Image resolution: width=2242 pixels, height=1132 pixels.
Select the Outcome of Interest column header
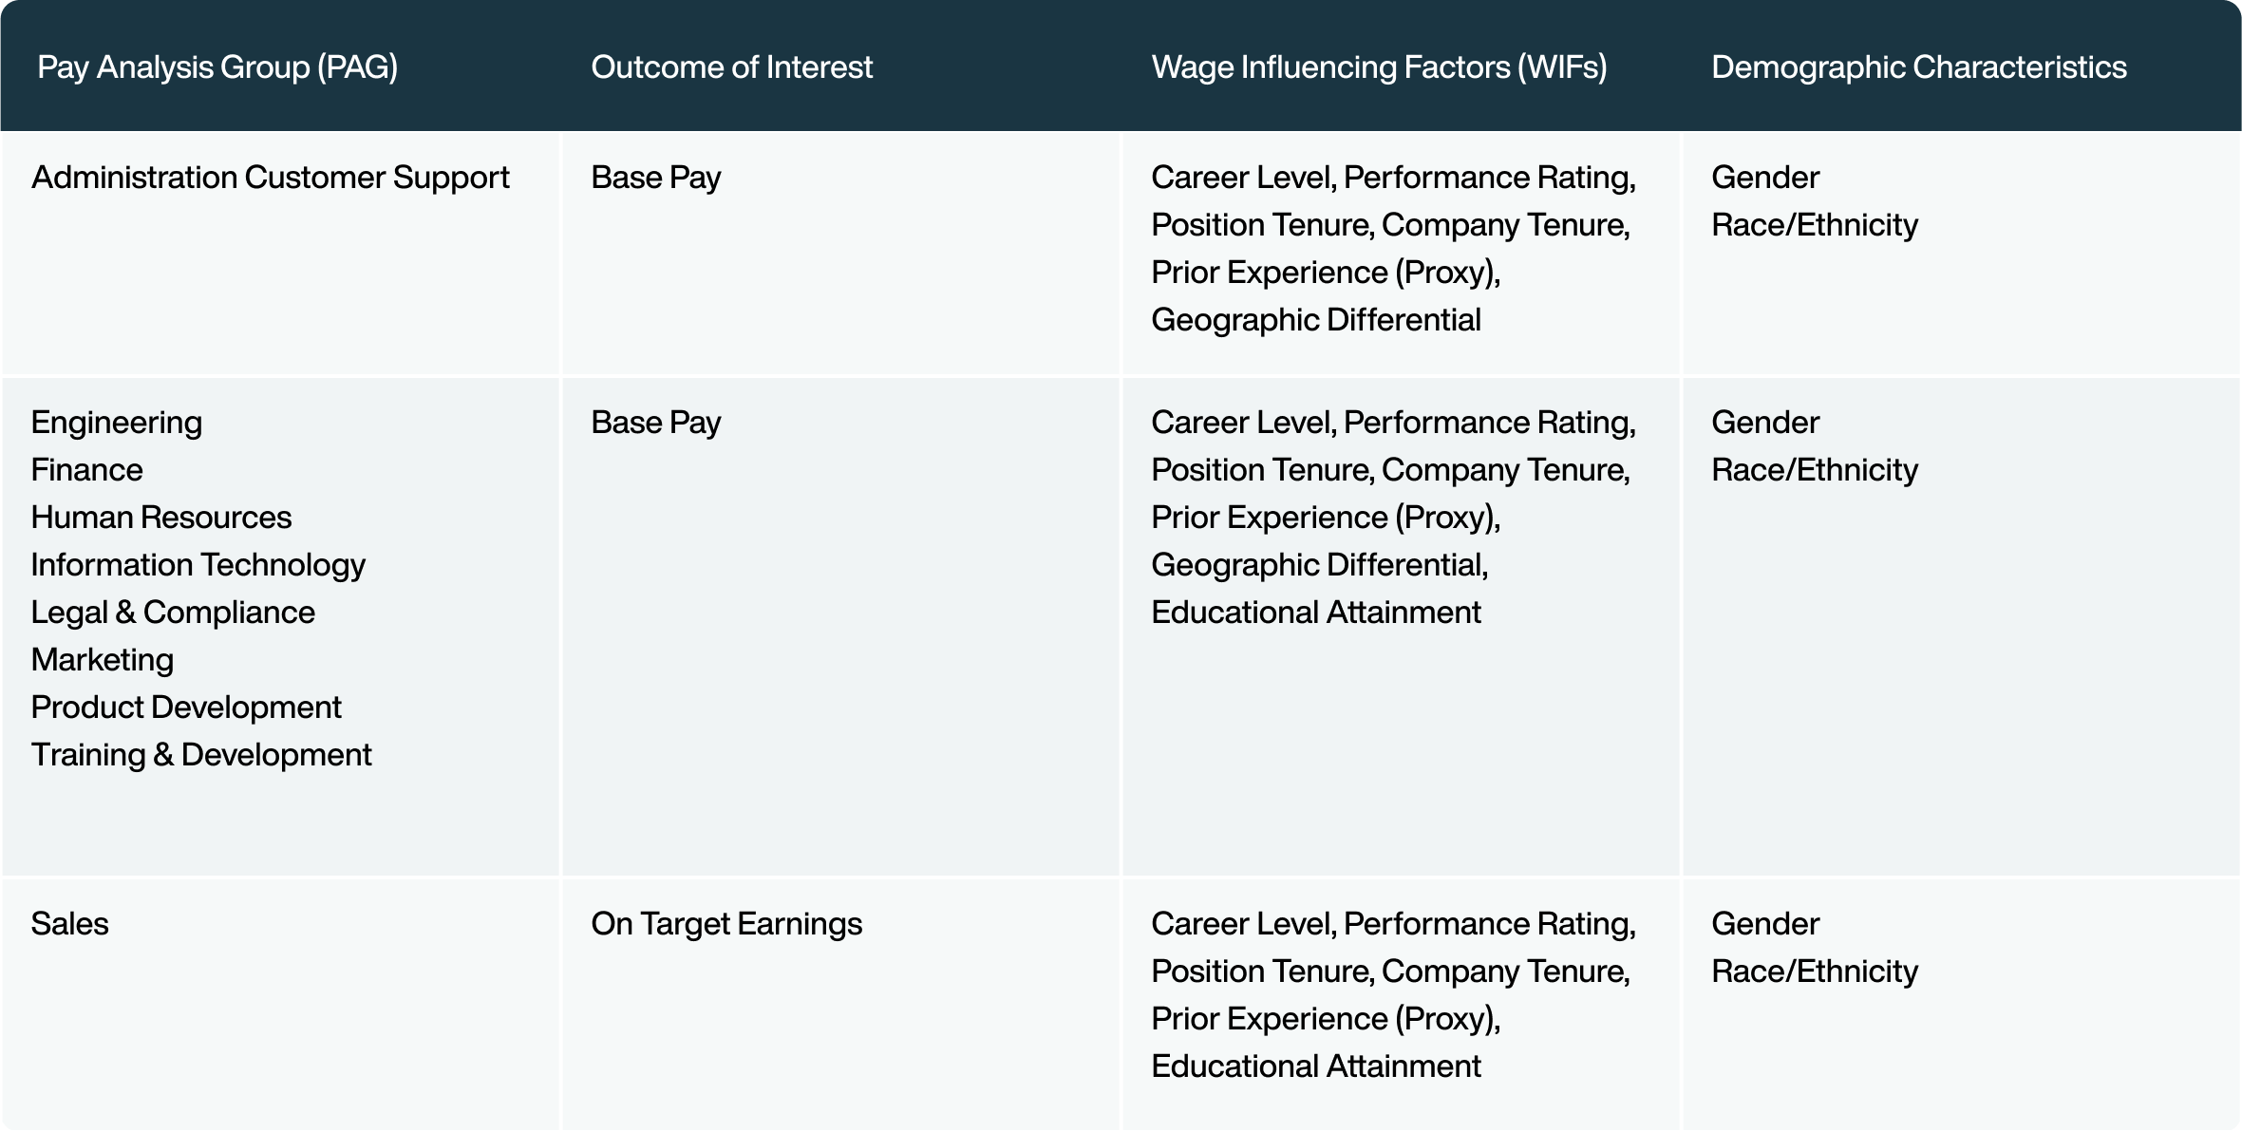pyautogui.click(x=731, y=67)
